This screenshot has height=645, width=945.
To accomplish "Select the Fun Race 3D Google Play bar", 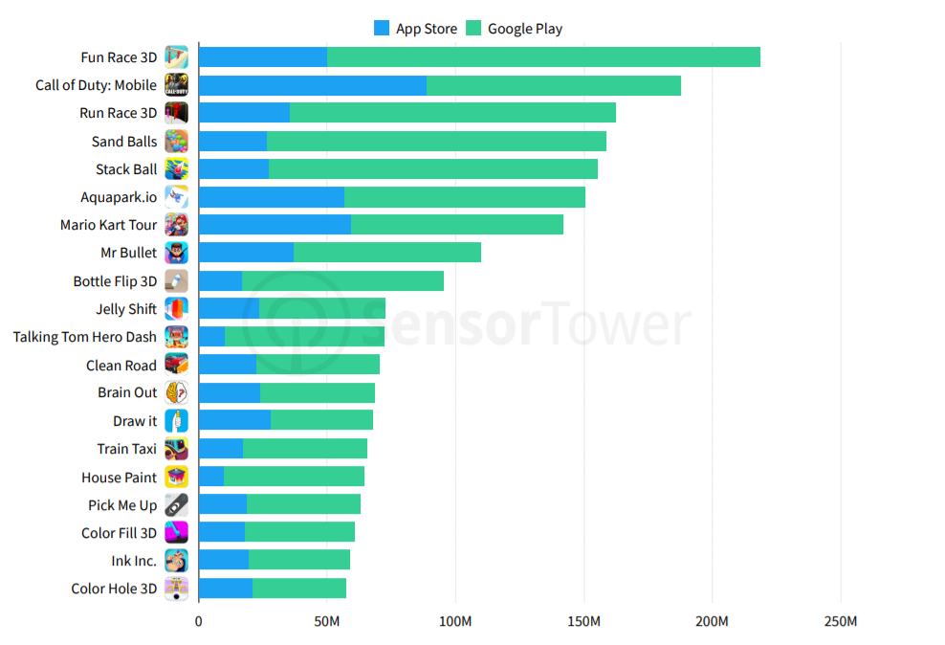I will point(543,57).
